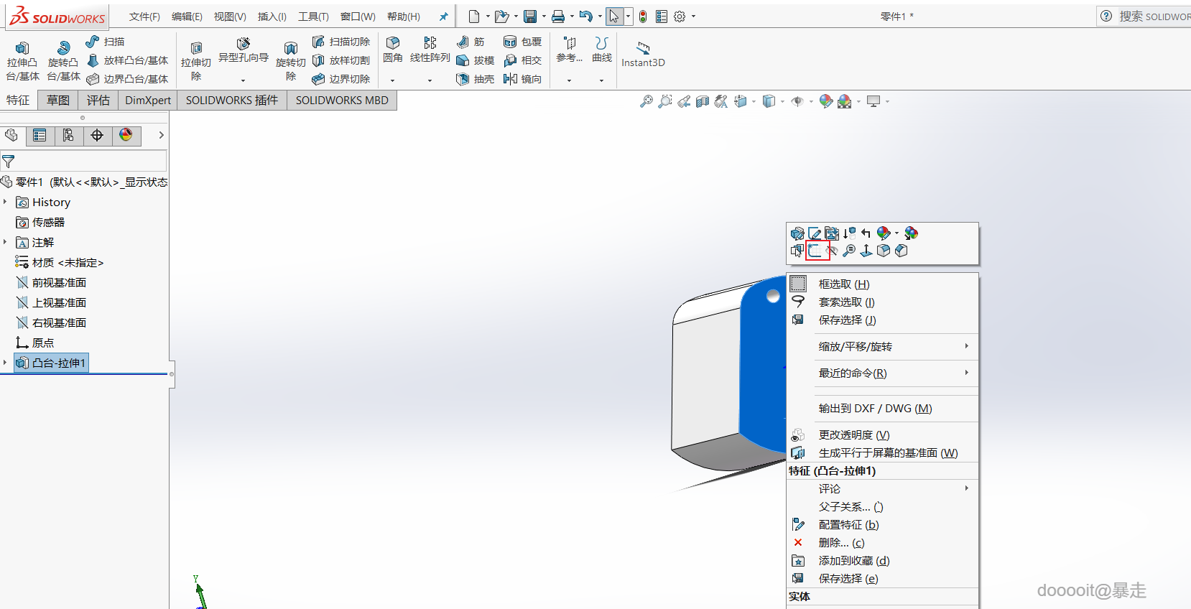Screen dimensions: 1191x609
Task: Expand the History tree node
Action: point(5,203)
